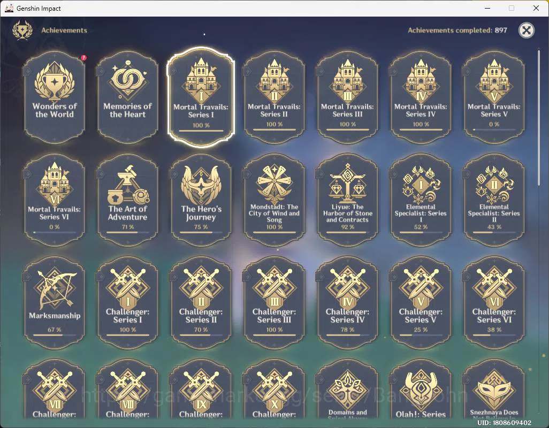Open Mondstadt: The City of Wind and Song

[274, 200]
